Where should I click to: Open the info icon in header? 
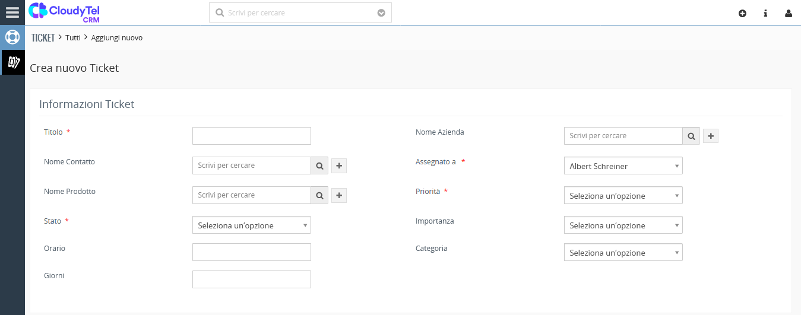pos(765,13)
